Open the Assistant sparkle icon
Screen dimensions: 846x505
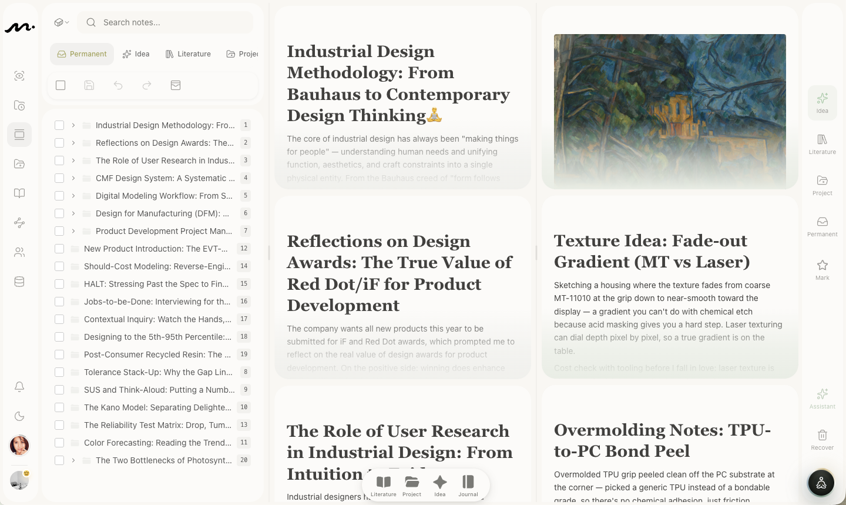[822, 399]
